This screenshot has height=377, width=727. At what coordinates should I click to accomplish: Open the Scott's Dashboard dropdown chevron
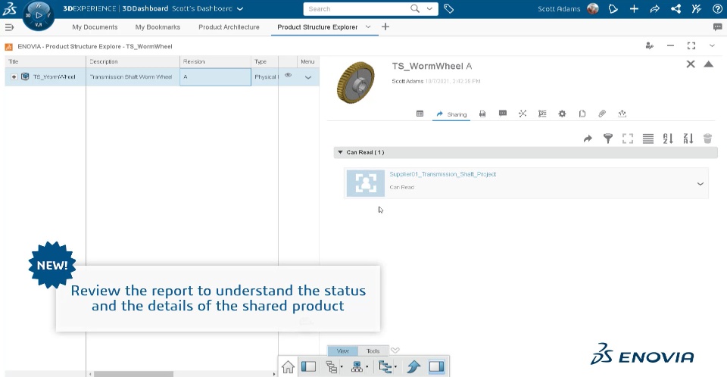pos(240,9)
